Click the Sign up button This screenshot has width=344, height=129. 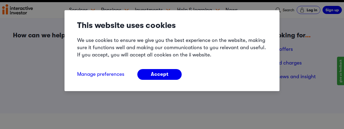(332, 10)
